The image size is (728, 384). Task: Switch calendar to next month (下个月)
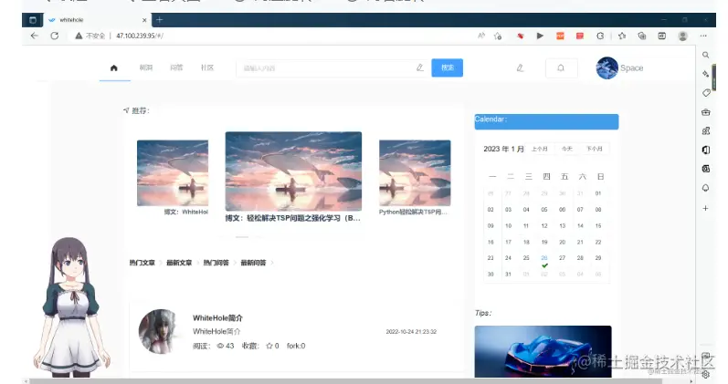(x=595, y=149)
